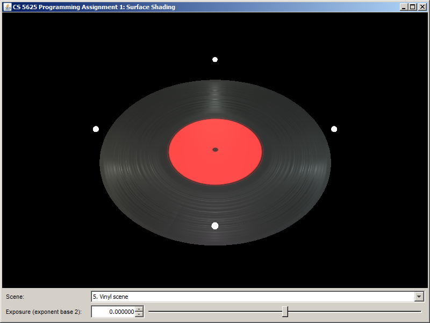This screenshot has height=323, width=430.
Task: Click the spindle hole at record center
Action: click(x=215, y=150)
